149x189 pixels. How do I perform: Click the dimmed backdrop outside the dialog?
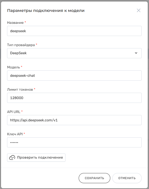click(x=0, y=94)
